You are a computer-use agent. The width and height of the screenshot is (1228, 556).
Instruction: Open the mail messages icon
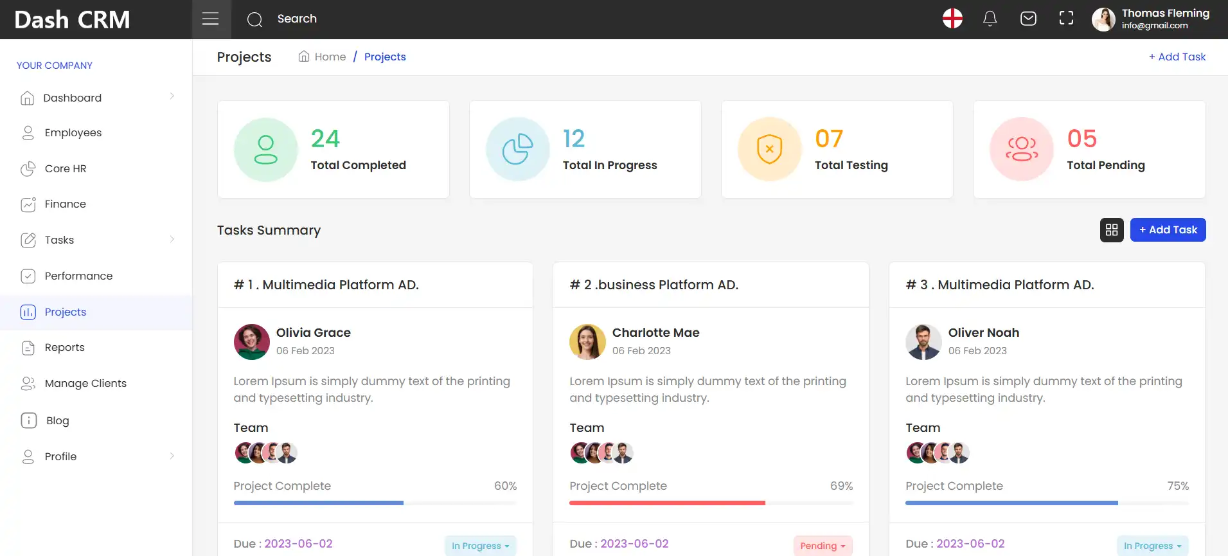[1028, 19]
